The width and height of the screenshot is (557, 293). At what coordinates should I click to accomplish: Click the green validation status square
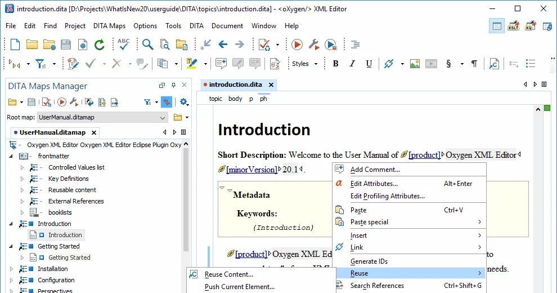(547, 108)
